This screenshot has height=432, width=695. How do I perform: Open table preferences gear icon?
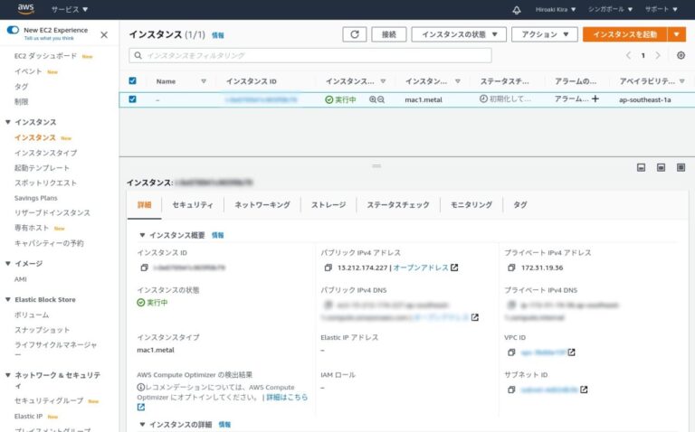click(x=681, y=55)
